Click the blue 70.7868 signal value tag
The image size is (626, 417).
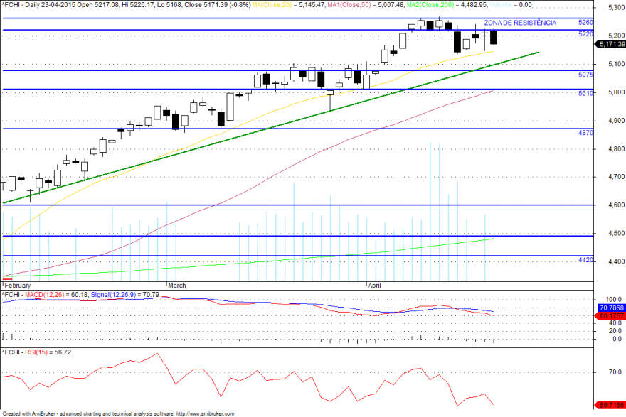click(611, 308)
